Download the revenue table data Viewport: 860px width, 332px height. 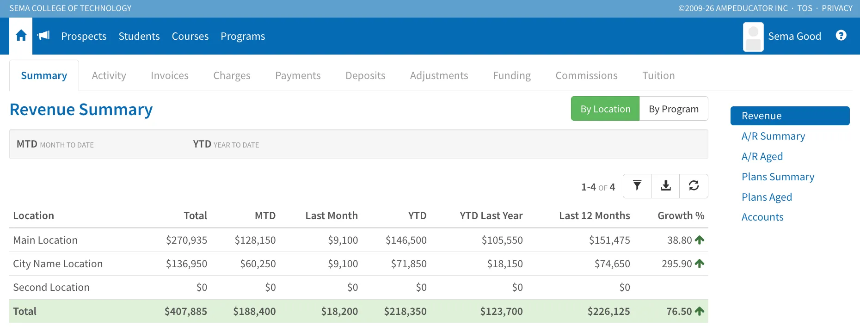coord(666,186)
